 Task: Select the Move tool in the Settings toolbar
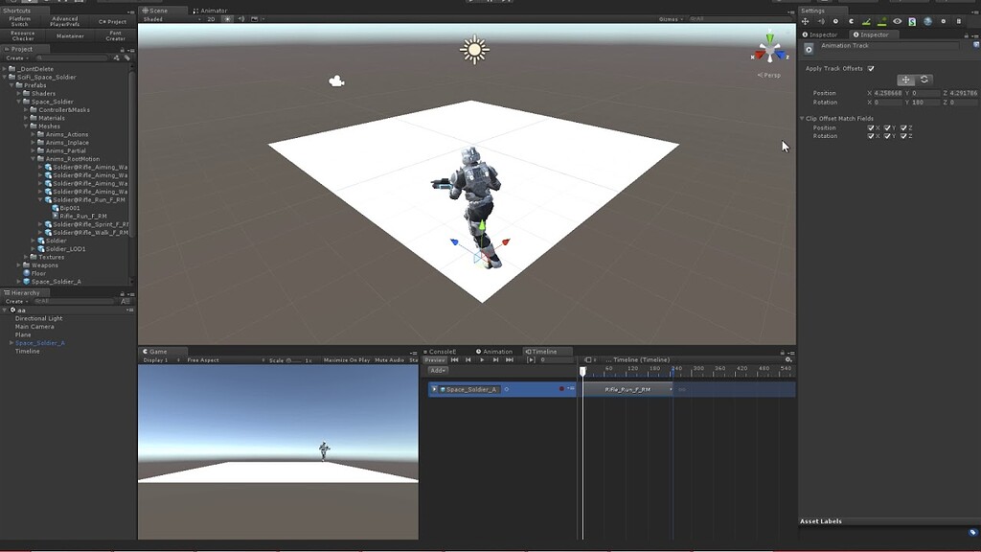coord(805,21)
